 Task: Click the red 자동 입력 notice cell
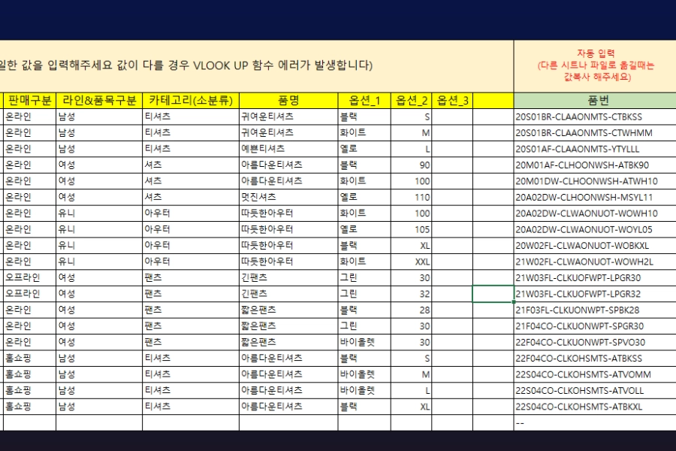595,66
